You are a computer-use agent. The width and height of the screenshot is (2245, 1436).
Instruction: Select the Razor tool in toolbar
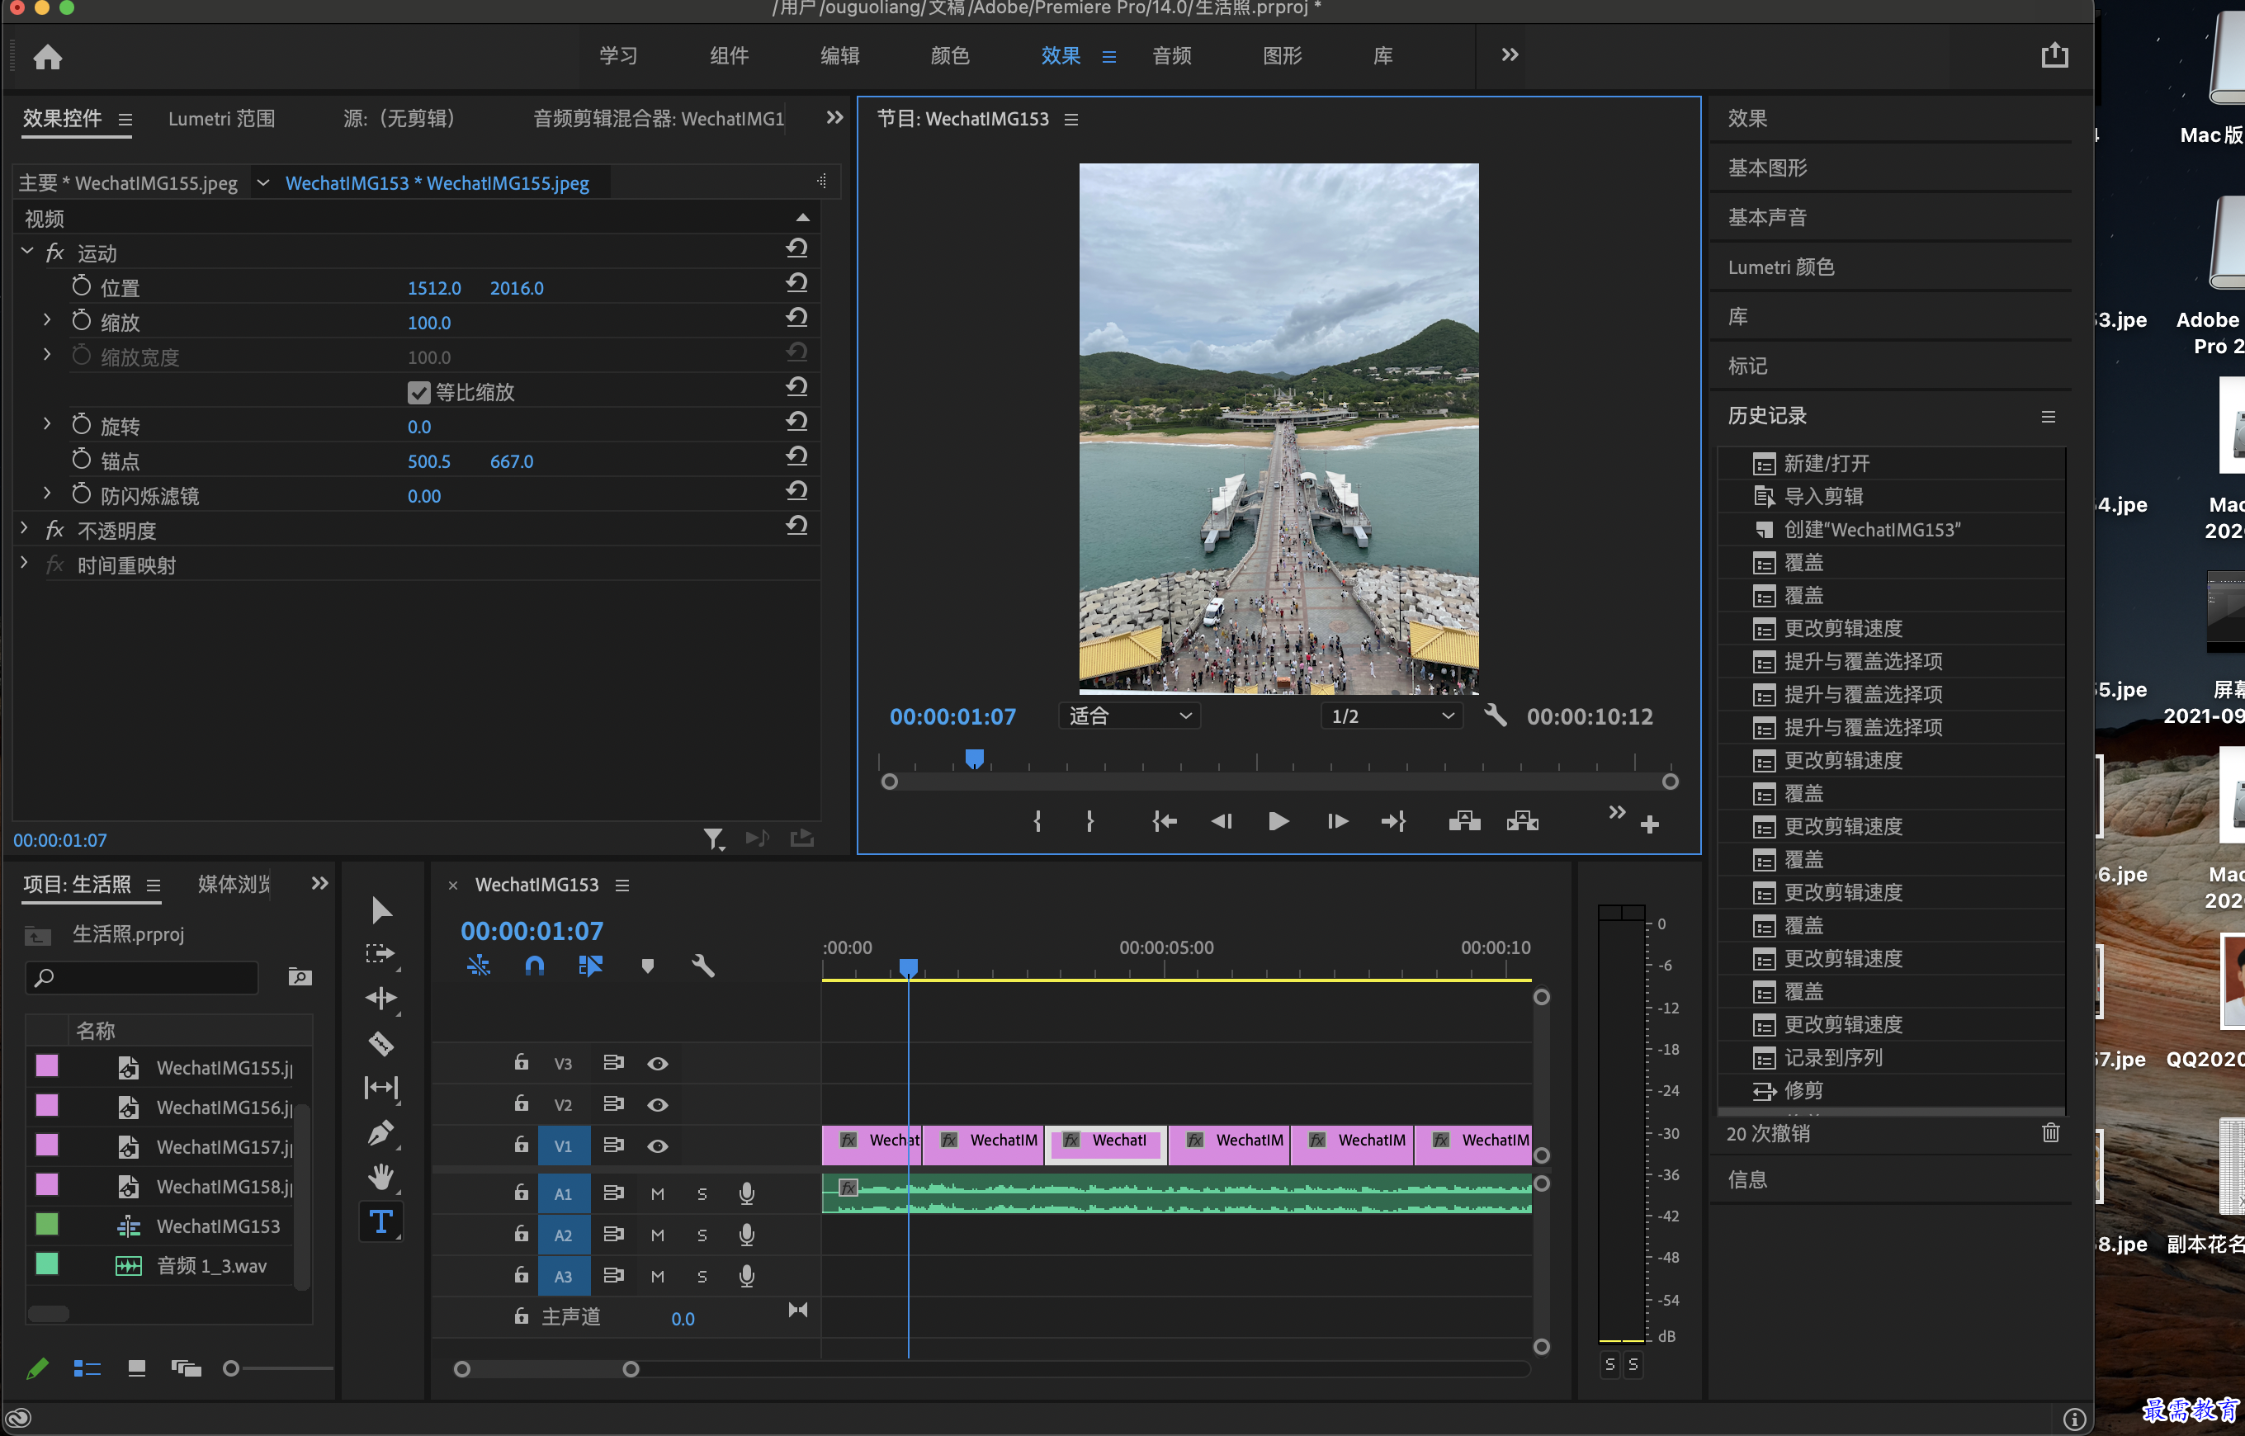click(x=383, y=1043)
